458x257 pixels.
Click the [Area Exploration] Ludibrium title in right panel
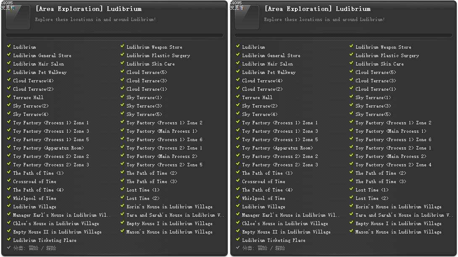coord(317,9)
